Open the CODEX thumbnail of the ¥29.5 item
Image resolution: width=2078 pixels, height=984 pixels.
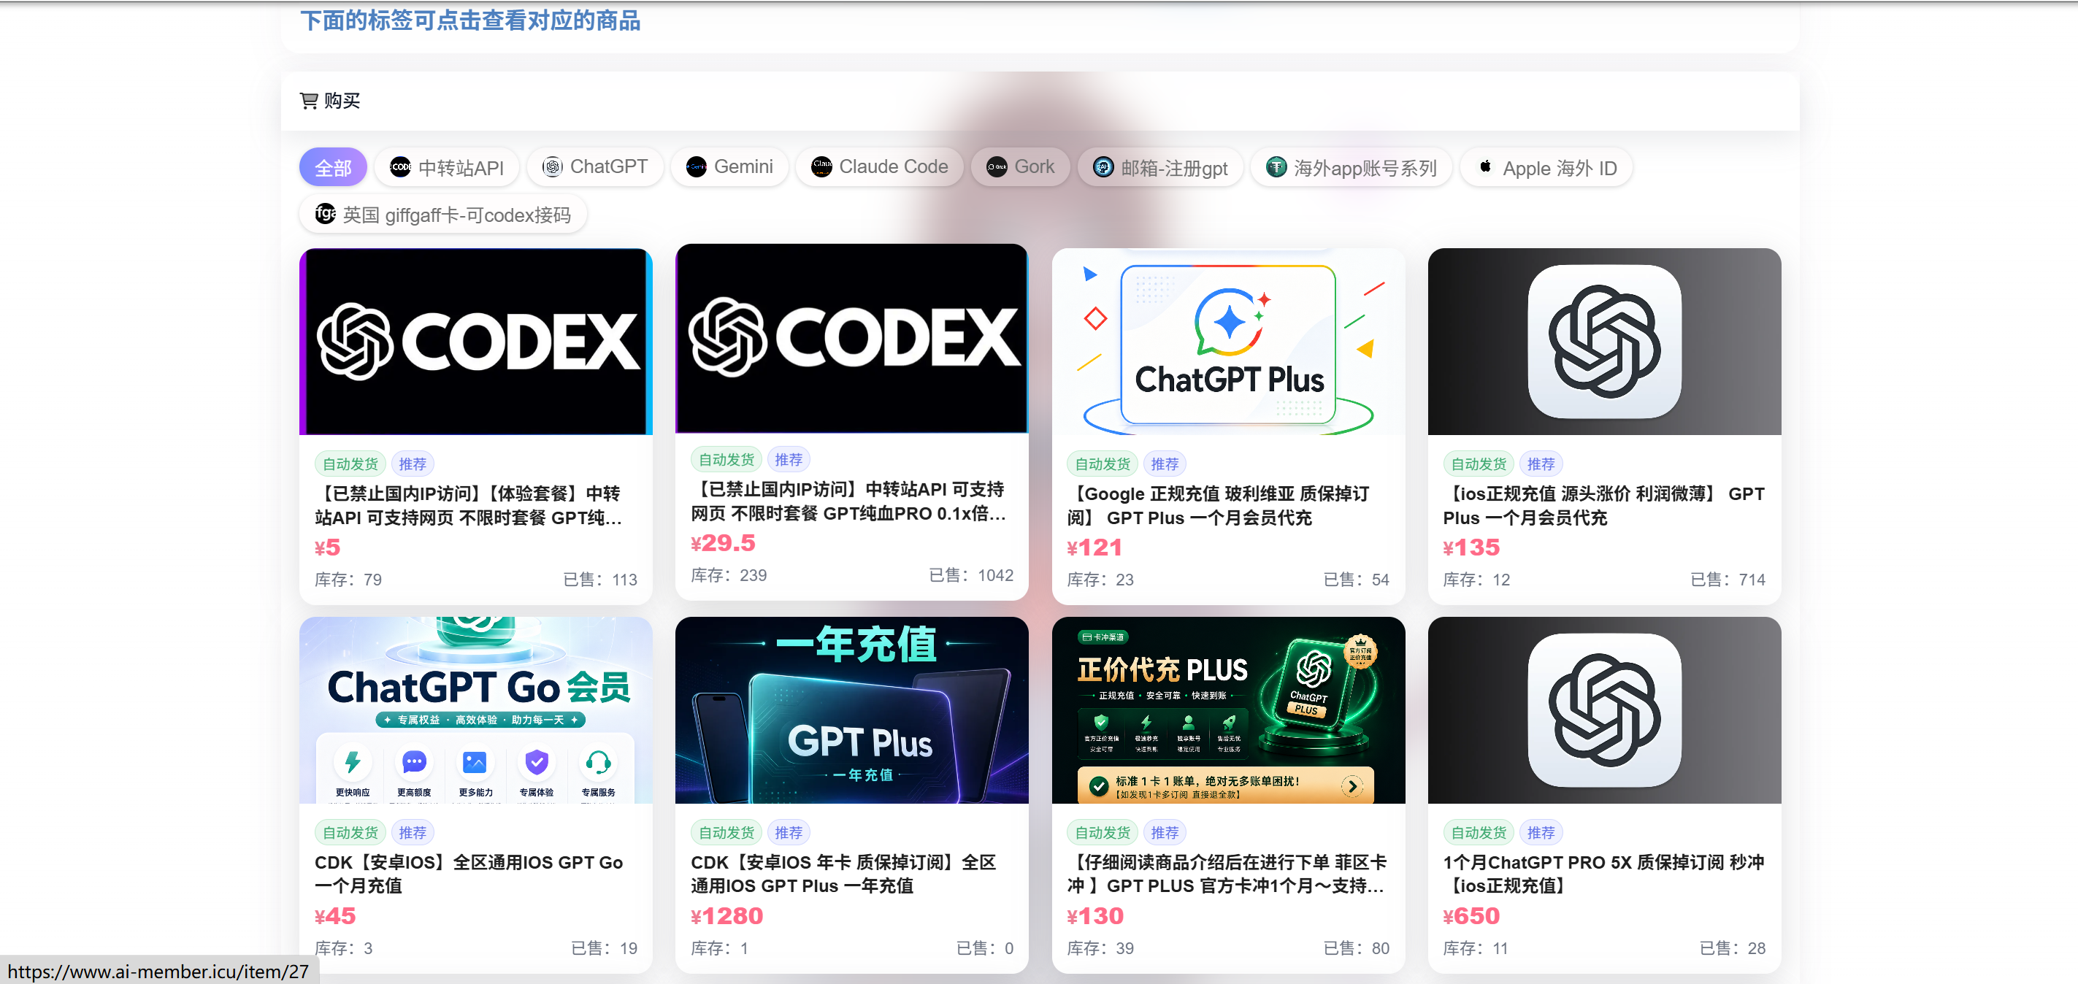852,338
